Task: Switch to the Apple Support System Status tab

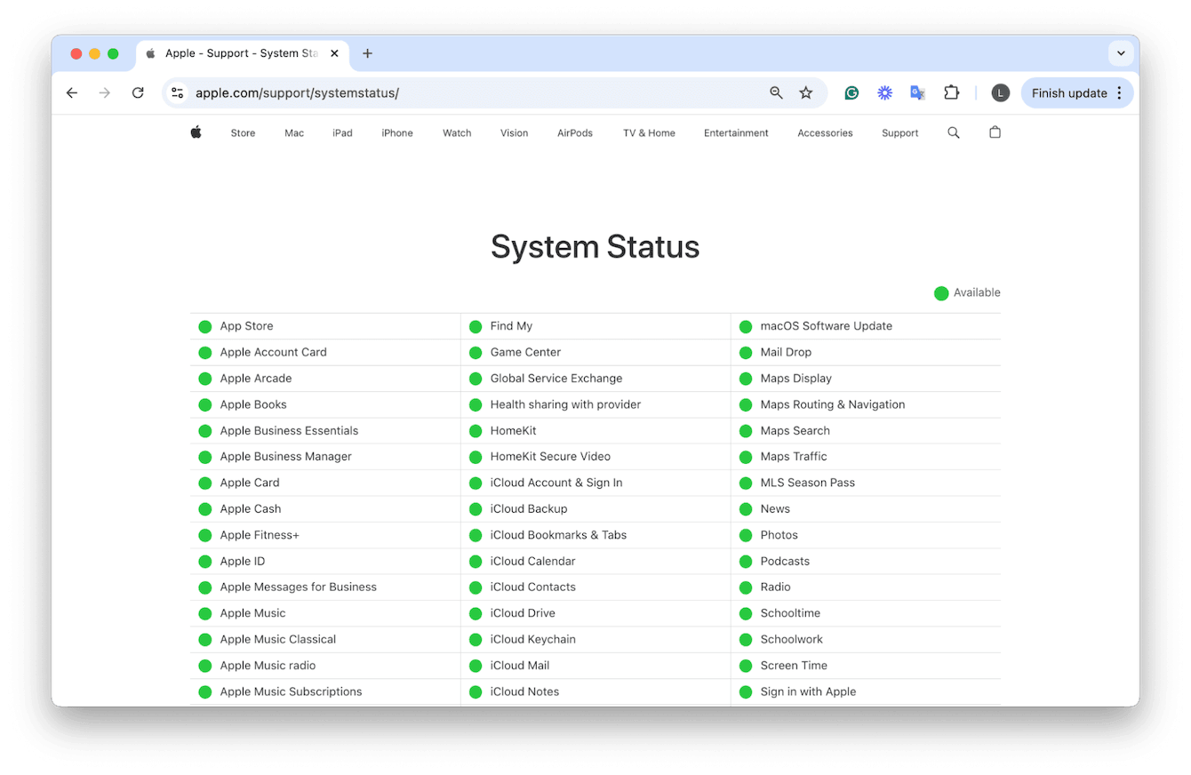Action: pyautogui.click(x=236, y=53)
